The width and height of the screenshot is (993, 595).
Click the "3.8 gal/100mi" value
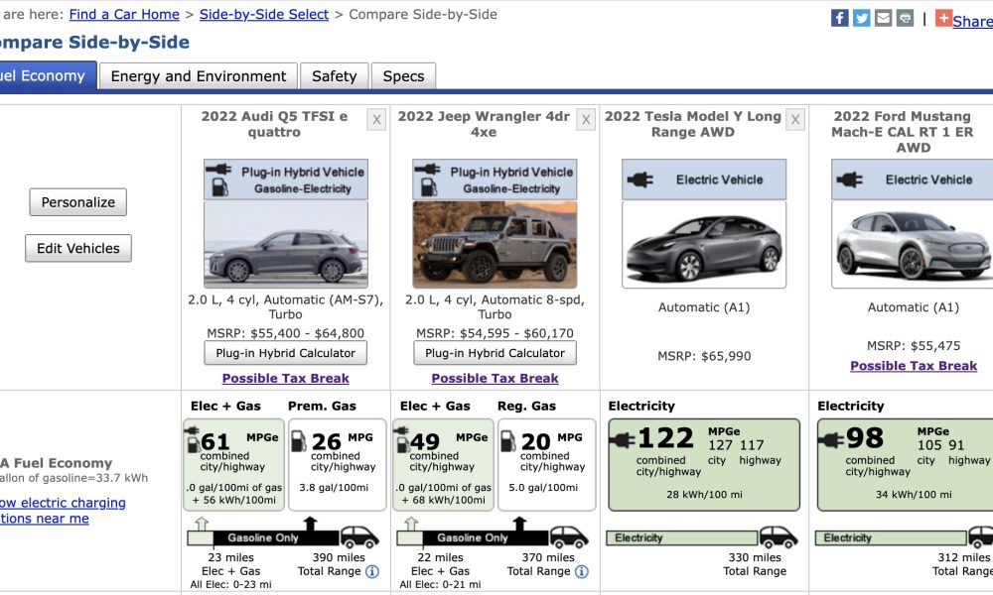(334, 488)
